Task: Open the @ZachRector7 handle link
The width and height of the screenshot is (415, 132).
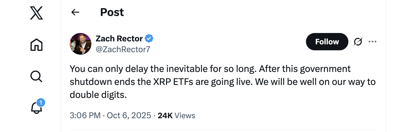Action: point(123,50)
